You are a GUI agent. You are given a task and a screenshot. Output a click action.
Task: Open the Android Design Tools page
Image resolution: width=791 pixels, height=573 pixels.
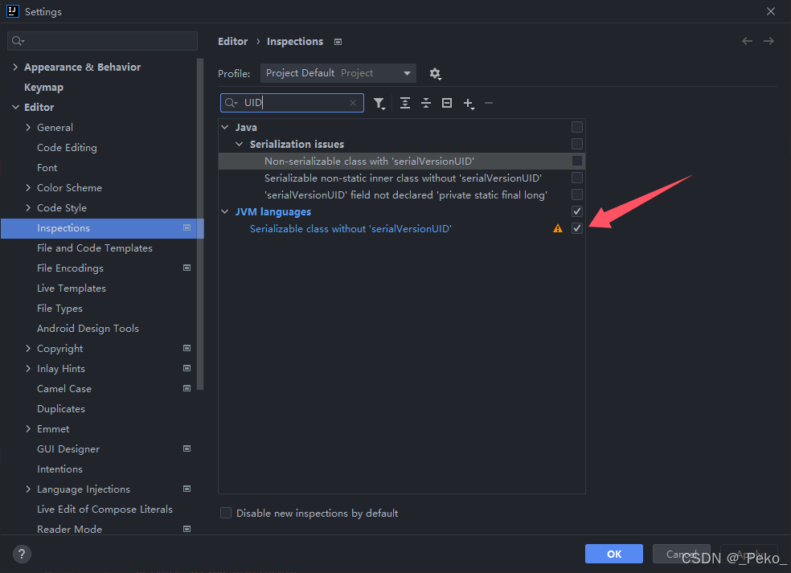(x=88, y=329)
